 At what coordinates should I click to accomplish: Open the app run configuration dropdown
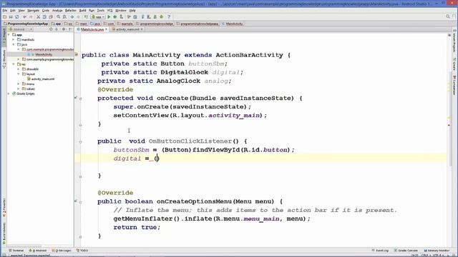[x=98, y=17]
